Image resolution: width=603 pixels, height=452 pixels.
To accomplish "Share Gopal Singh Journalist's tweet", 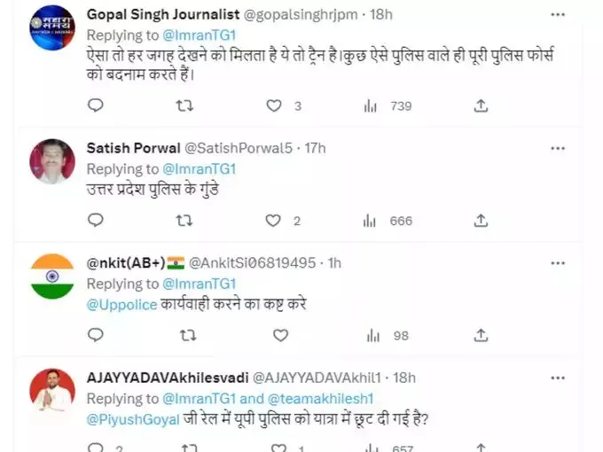I will (481, 105).
